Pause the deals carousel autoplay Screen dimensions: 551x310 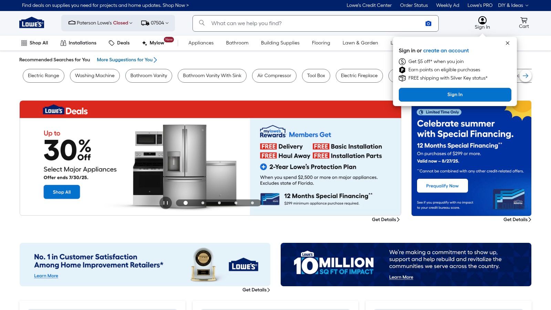pos(166,203)
